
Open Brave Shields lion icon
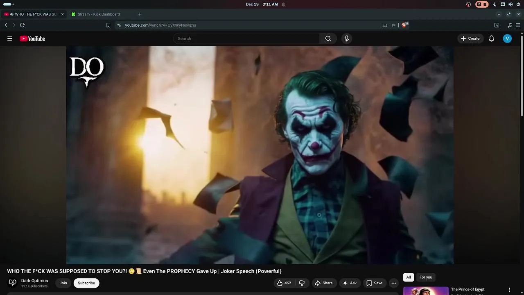[404, 25]
